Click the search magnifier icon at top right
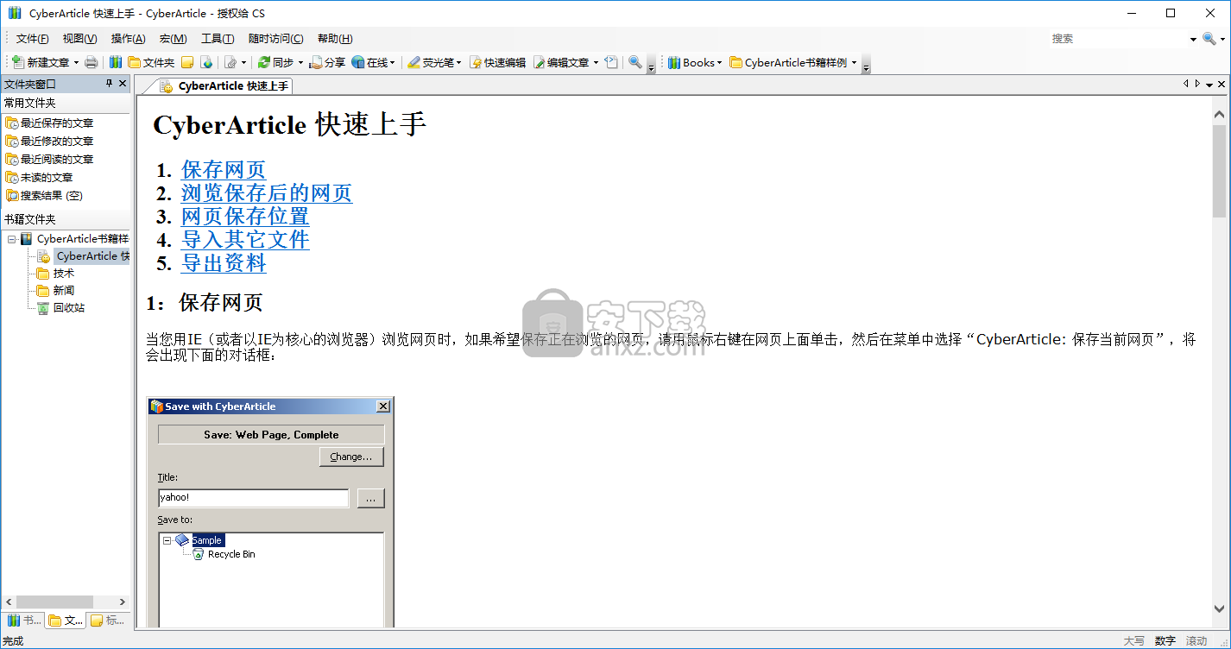Screen dimensions: 1231x649 pyautogui.click(x=1209, y=38)
